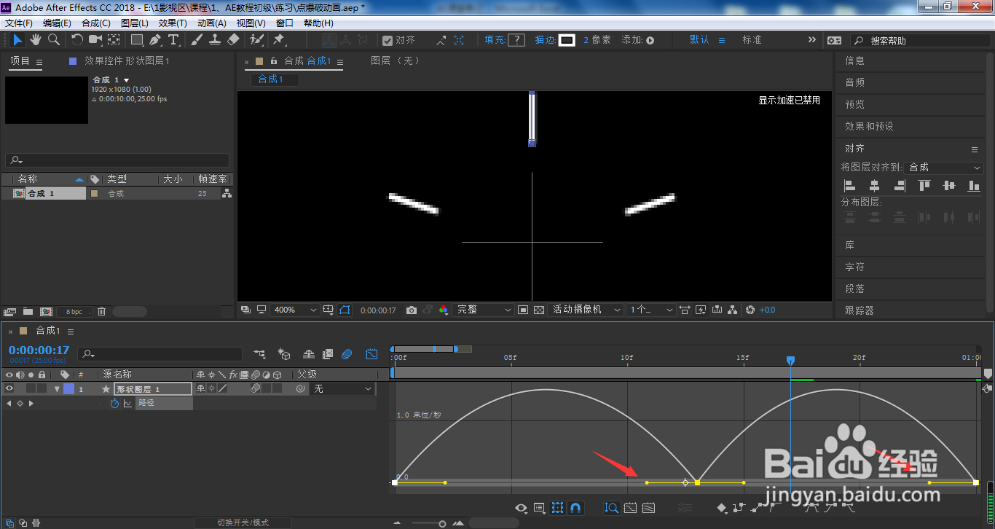Screen dimensions: 995x529
Task: Expand the toolbar overflow double chevron
Action: pos(812,40)
